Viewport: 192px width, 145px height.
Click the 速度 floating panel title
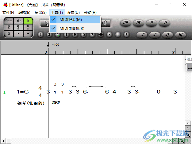[189, 59]
